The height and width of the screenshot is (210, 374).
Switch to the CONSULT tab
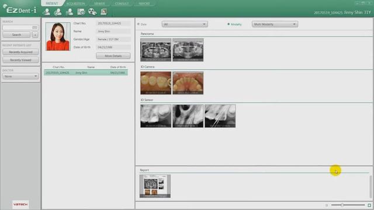click(x=122, y=3)
